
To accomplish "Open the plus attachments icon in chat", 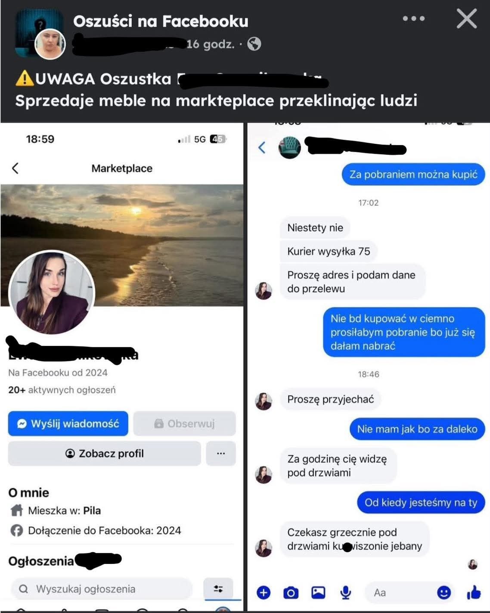I will pyautogui.click(x=264, y=593).
